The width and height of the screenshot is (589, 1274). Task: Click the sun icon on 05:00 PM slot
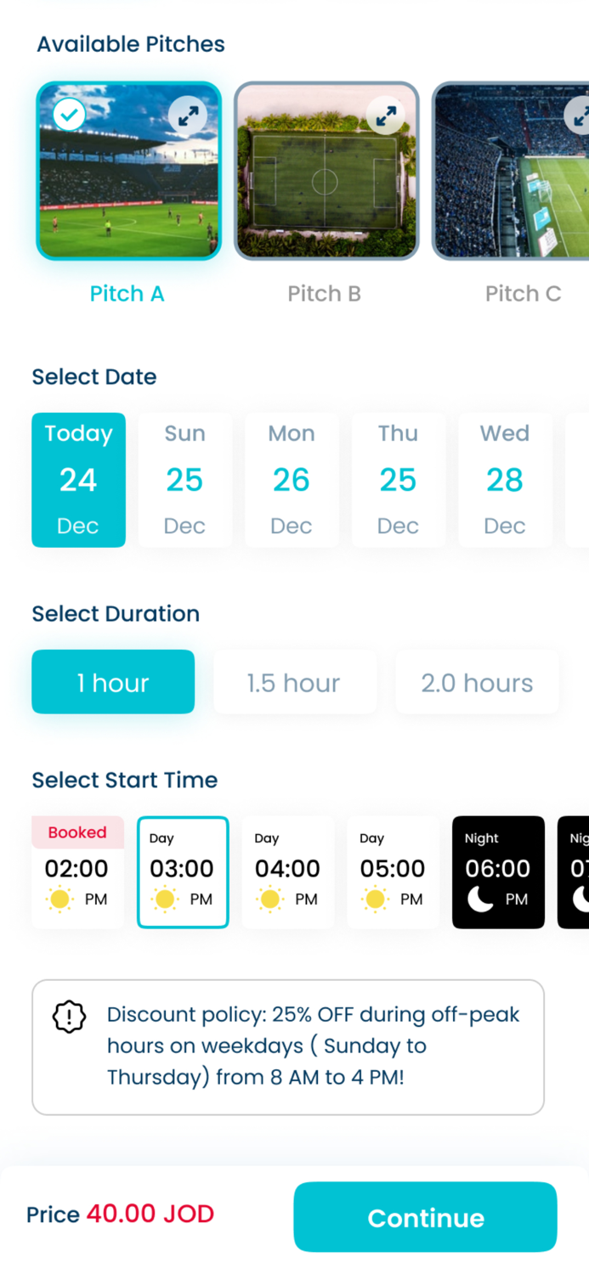pyautogui.click(x=374, y=898)
